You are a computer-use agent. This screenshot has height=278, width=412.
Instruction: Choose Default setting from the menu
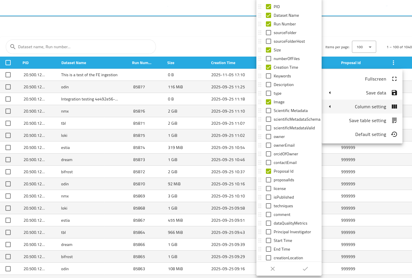[x=370, y=134]
